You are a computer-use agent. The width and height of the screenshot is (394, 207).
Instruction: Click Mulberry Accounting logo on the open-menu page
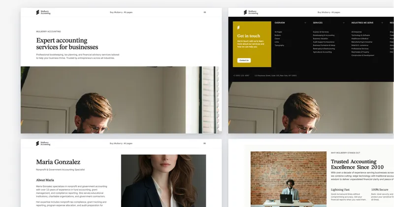pyautogui.click(x=251, y=12)
